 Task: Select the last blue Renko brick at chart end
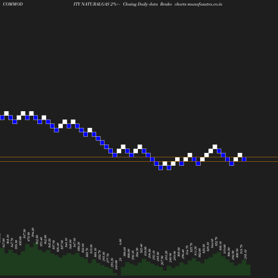tap(244, 159)
